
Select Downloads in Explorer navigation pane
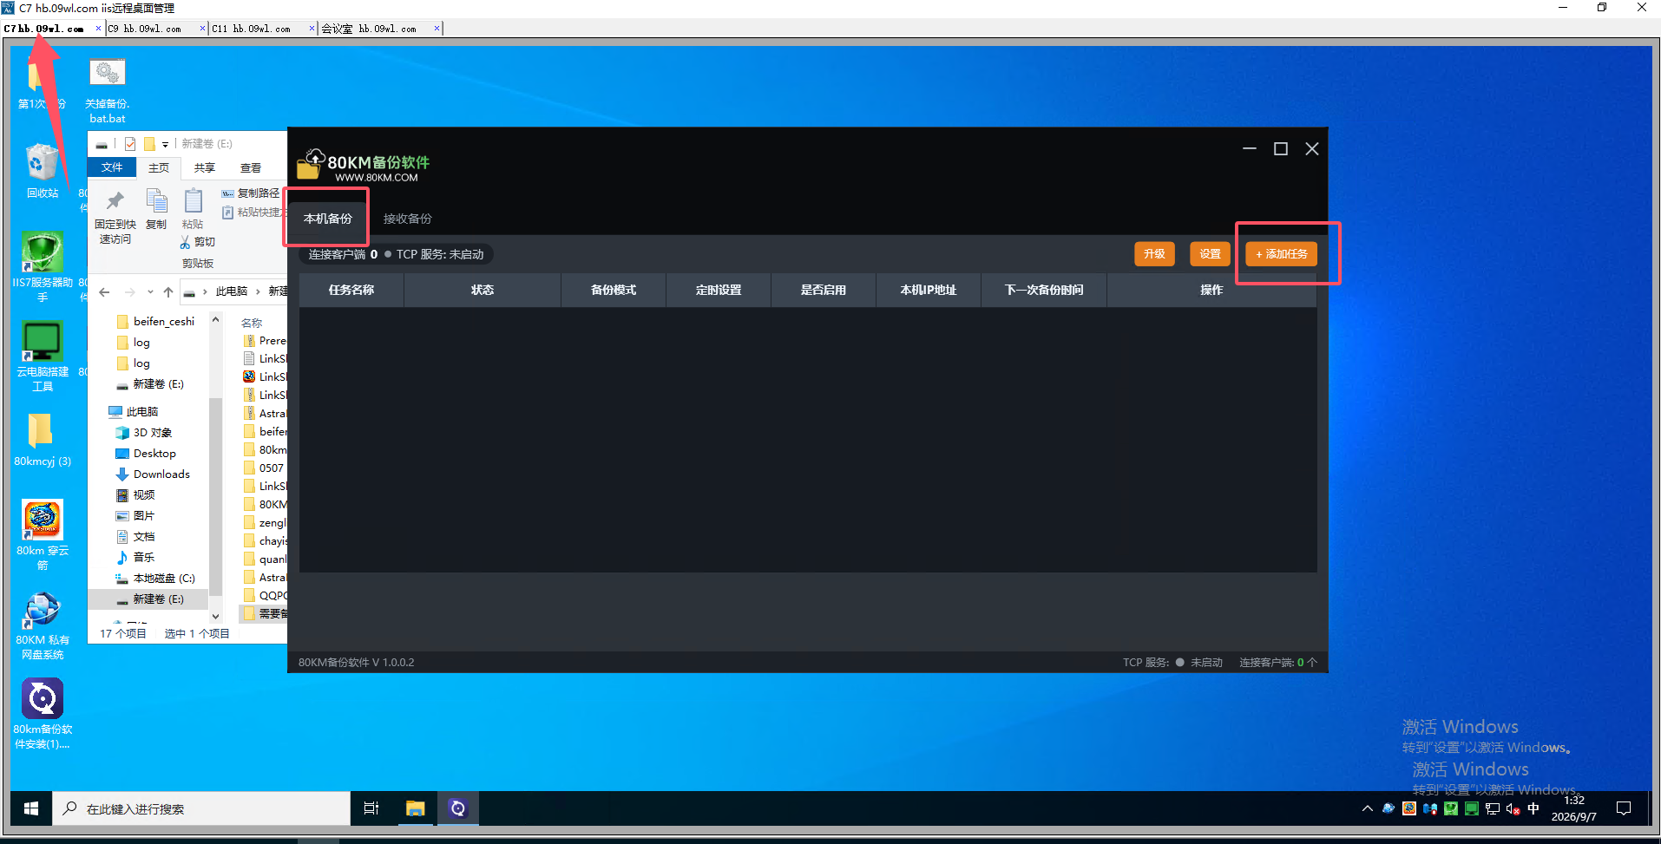pyautogui.click(x=153, y=474)
